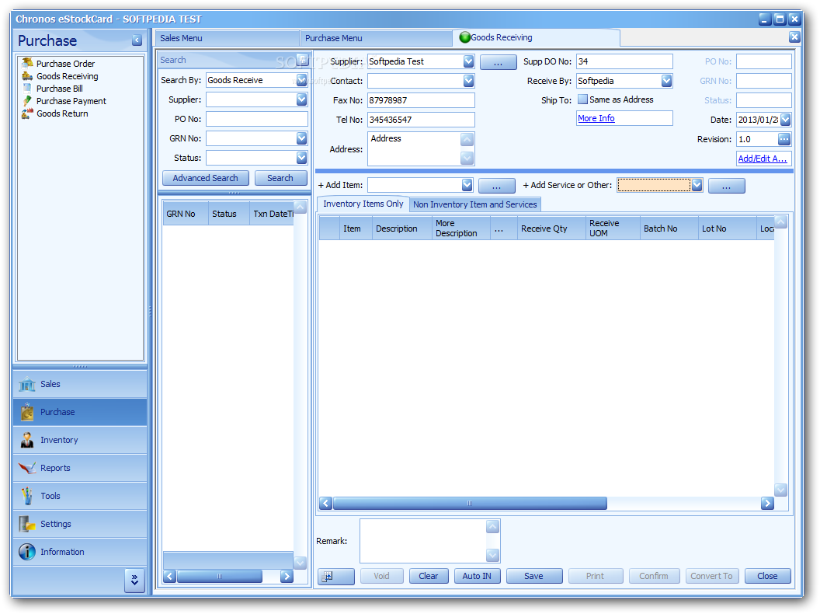Click GRN No column header in results

pyautogui.click(x=185, y=214)
